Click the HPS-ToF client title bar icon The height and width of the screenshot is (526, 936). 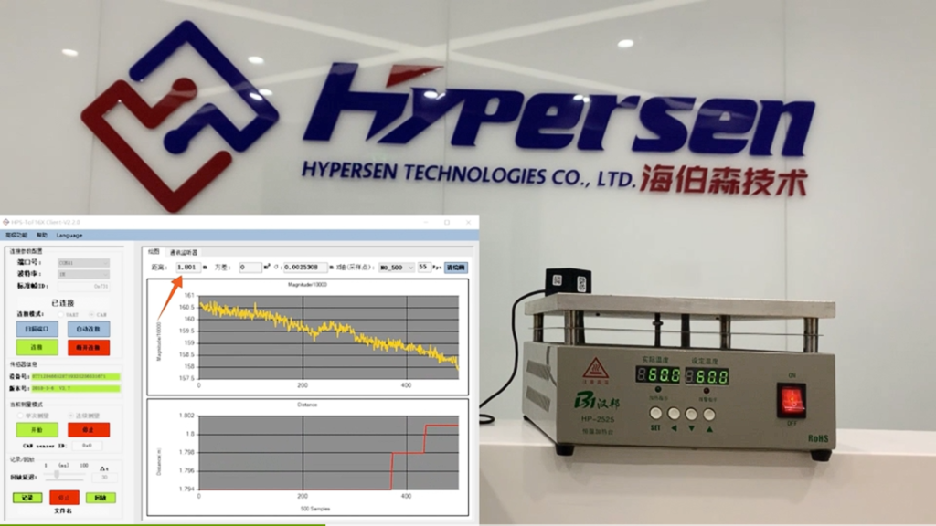pyautogui.click(x=6, y=222)
